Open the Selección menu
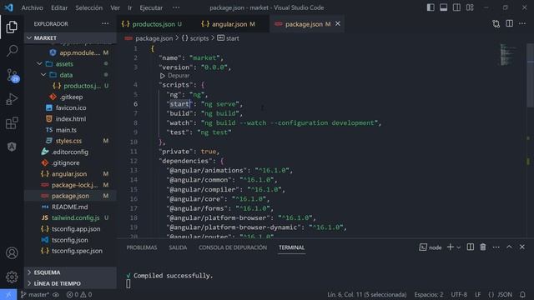 [x=89, y=7]
